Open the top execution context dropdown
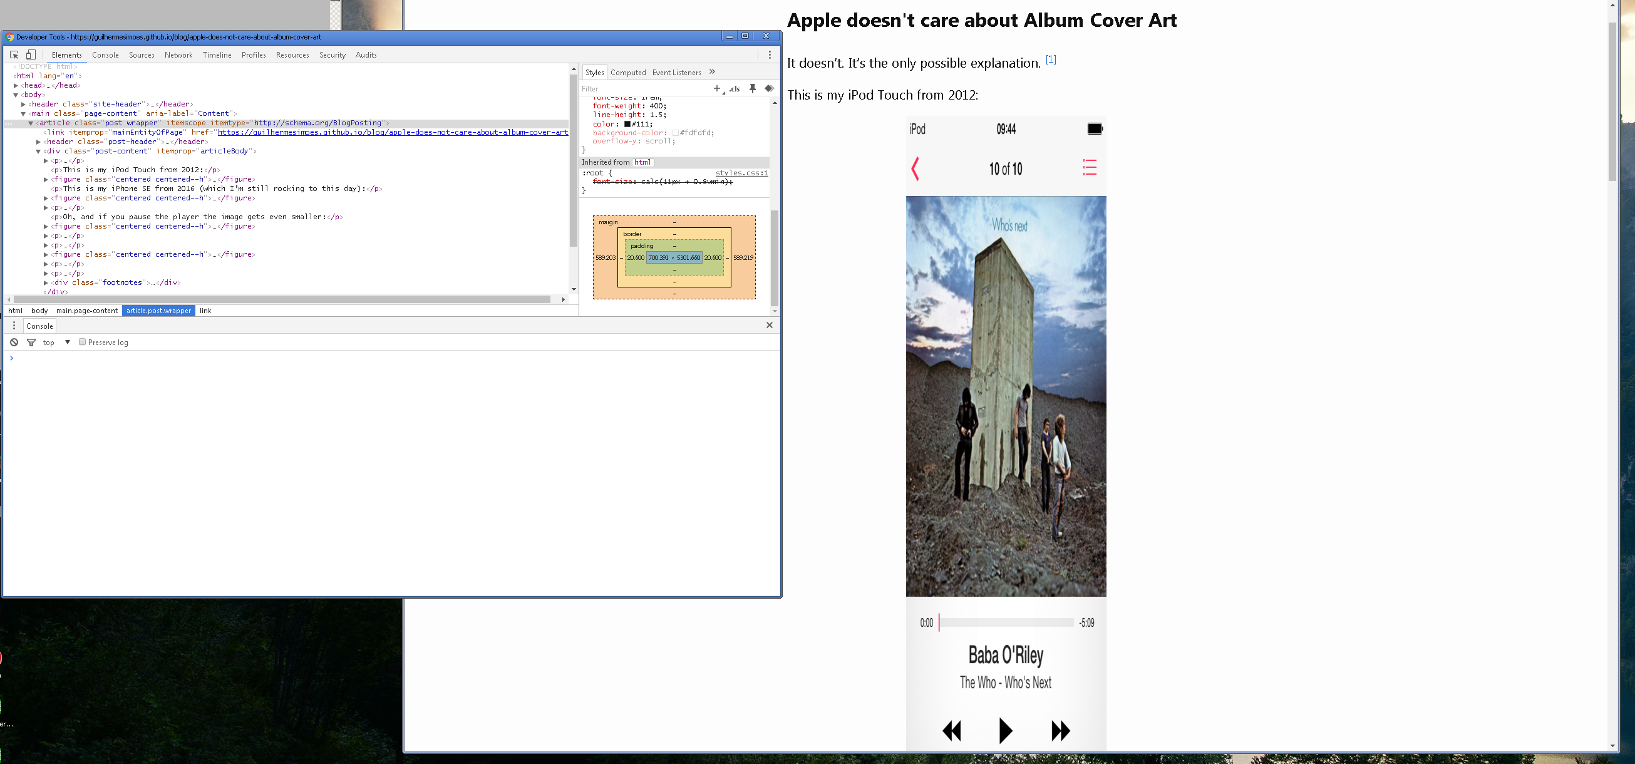1635x764 pixels. tap(67, 343)
